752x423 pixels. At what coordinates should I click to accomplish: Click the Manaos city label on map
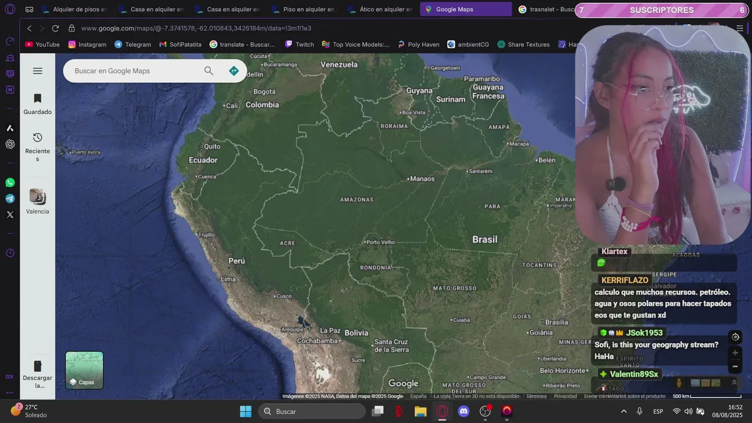422,179
